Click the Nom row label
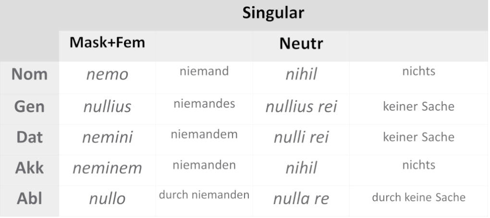Image resolution: width=490 pixels, height=218 pixels. [x=29, y=74]
